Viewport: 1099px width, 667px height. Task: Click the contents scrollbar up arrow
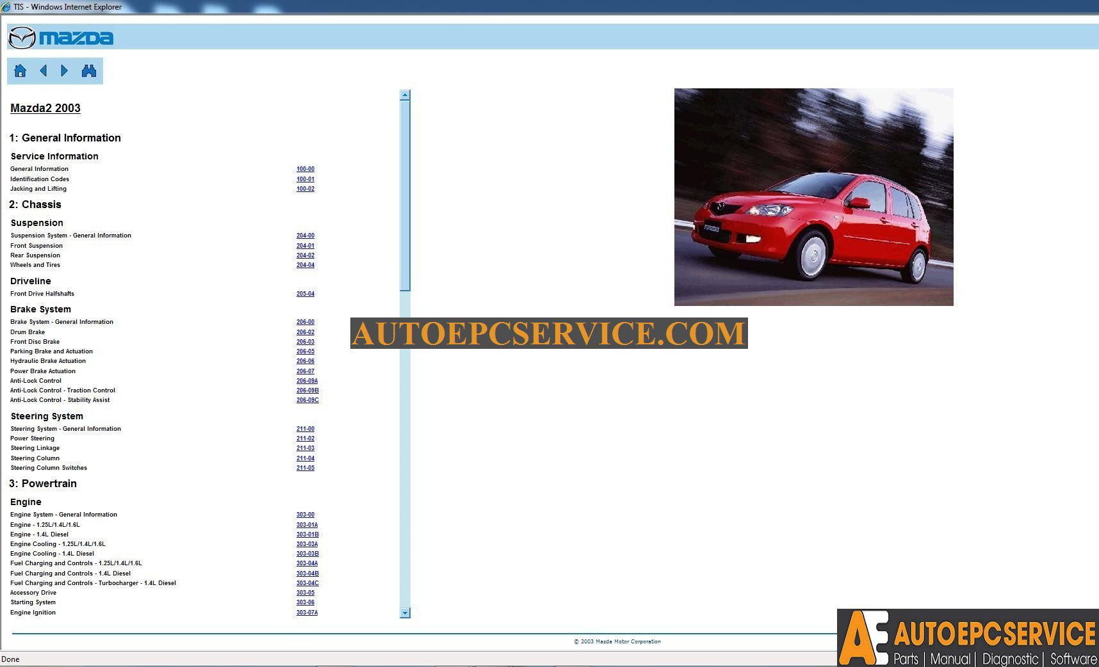point(405,95)
